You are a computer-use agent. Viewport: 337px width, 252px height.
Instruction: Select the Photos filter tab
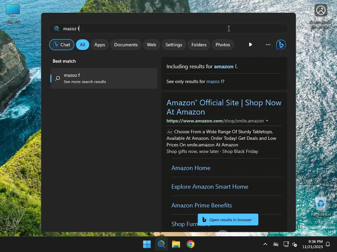pyautogui.click(x=223, y=45)
